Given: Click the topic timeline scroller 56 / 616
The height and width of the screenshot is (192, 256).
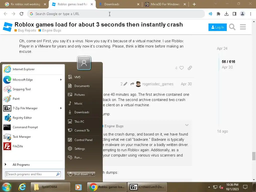Looking at the screenshot, I should (228, 62).
